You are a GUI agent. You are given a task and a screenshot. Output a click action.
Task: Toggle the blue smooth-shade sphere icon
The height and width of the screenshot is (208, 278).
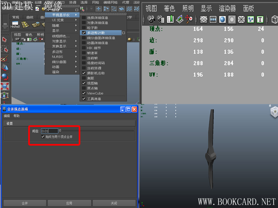pyautogui.click(x=222, y=19)
